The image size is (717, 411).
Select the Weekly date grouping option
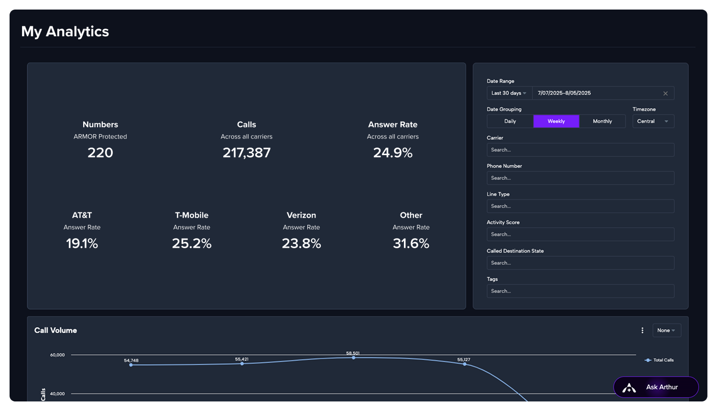[556, 121]
